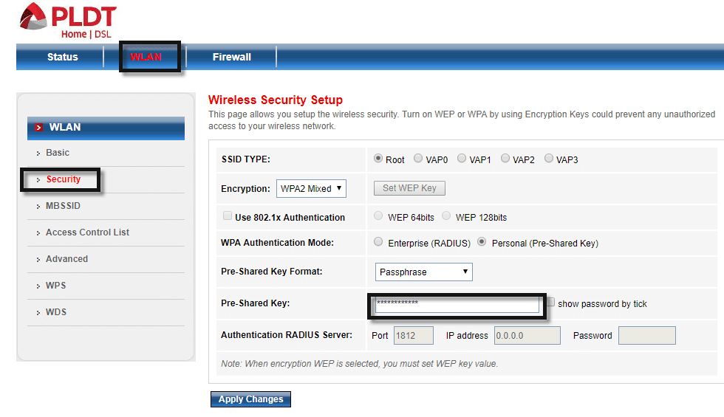Choose VAP3 SSID type option

tap(548, 158)
